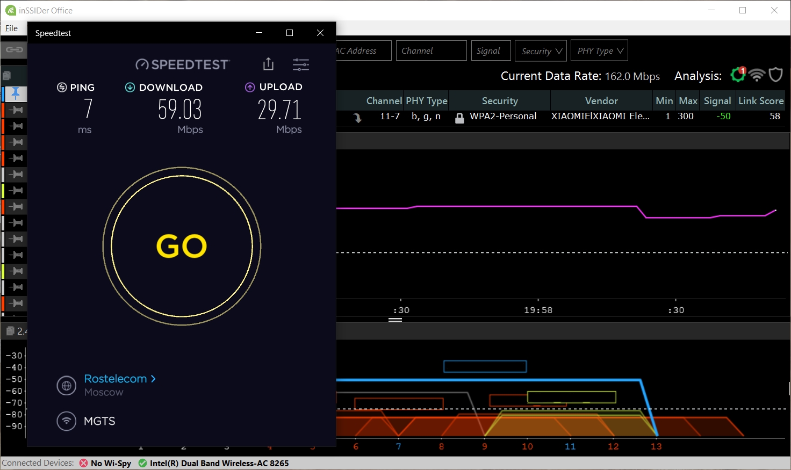Filter networks by Signal field
The height and width of the screenshot is (470, 791).
point(491,51)
